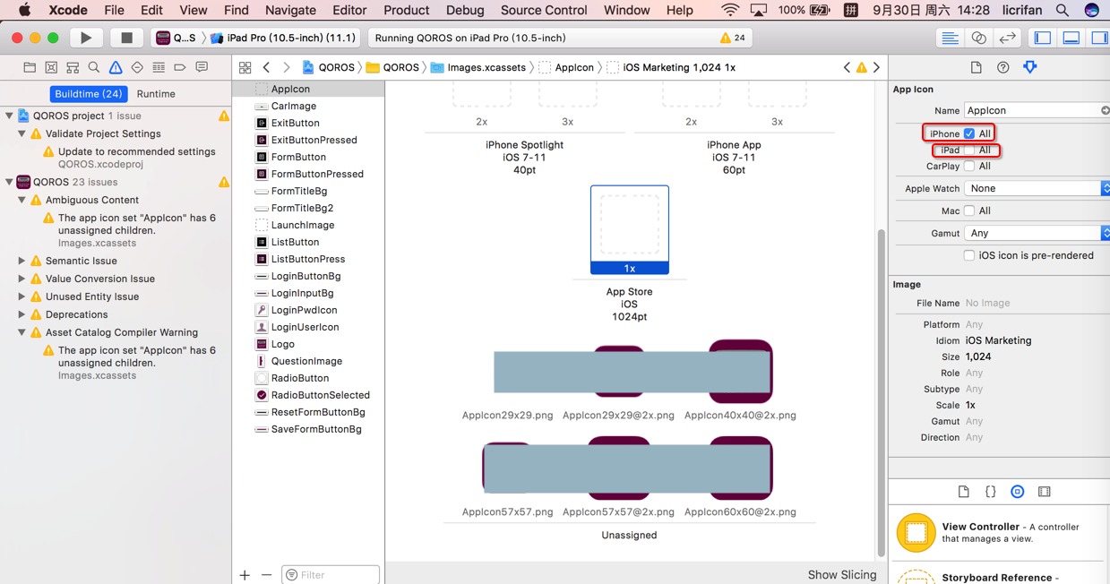Run the project with the Play button
This screenshot has width=1110, height=584.
86,38
